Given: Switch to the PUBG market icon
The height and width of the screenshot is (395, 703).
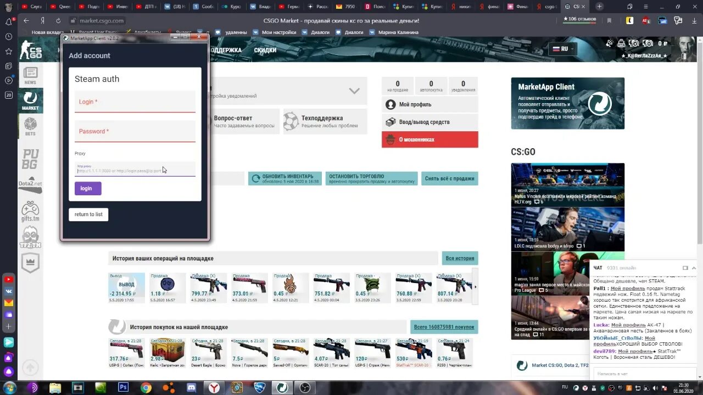Looking at the screenshot, I should pos(30,159).
